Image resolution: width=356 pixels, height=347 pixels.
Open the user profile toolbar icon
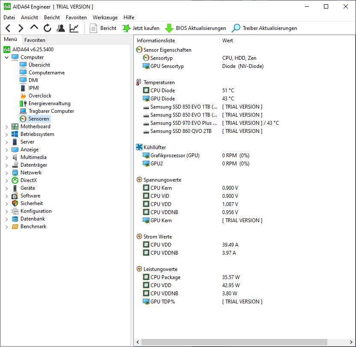[x=61, y=28]
